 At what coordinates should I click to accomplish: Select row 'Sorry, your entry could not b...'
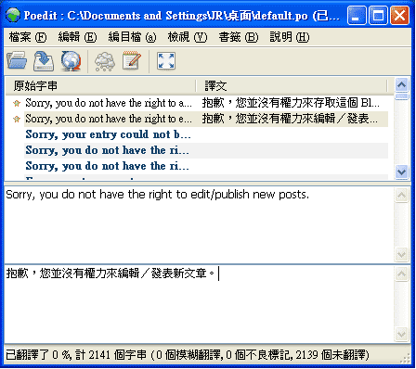(x=197, y=134)
